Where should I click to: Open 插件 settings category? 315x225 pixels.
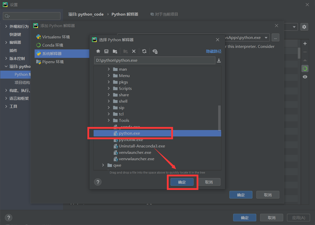(x=13, y=50)
